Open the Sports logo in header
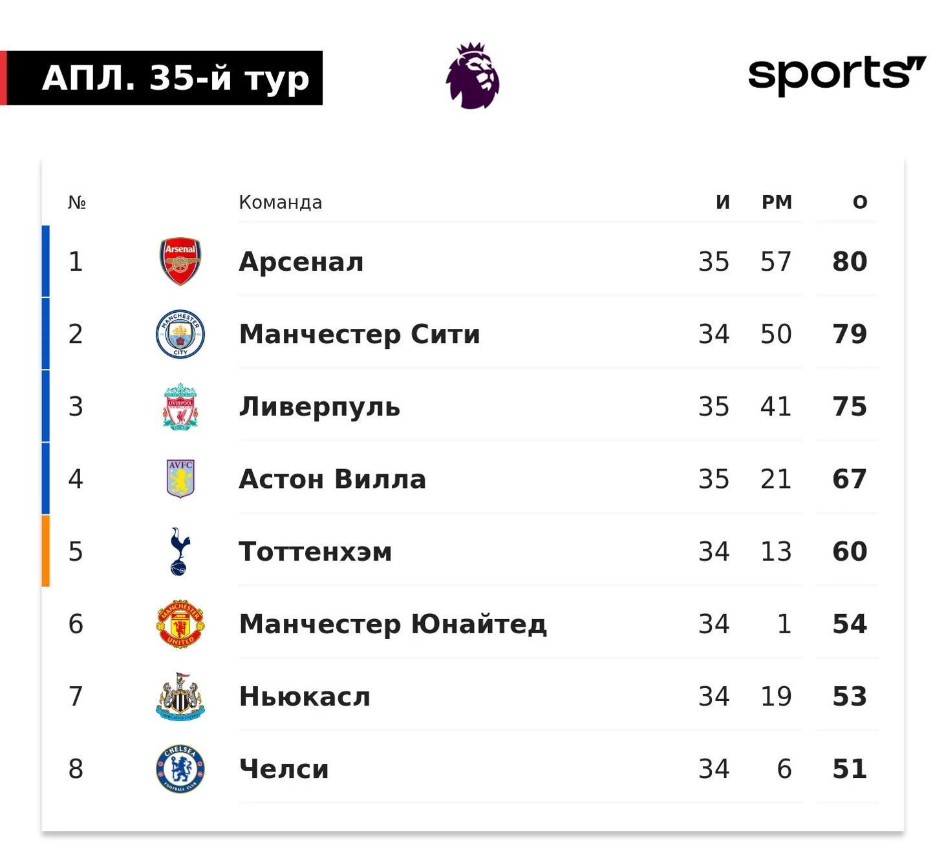This screenshot has height=862, width=944. (837, 75)
